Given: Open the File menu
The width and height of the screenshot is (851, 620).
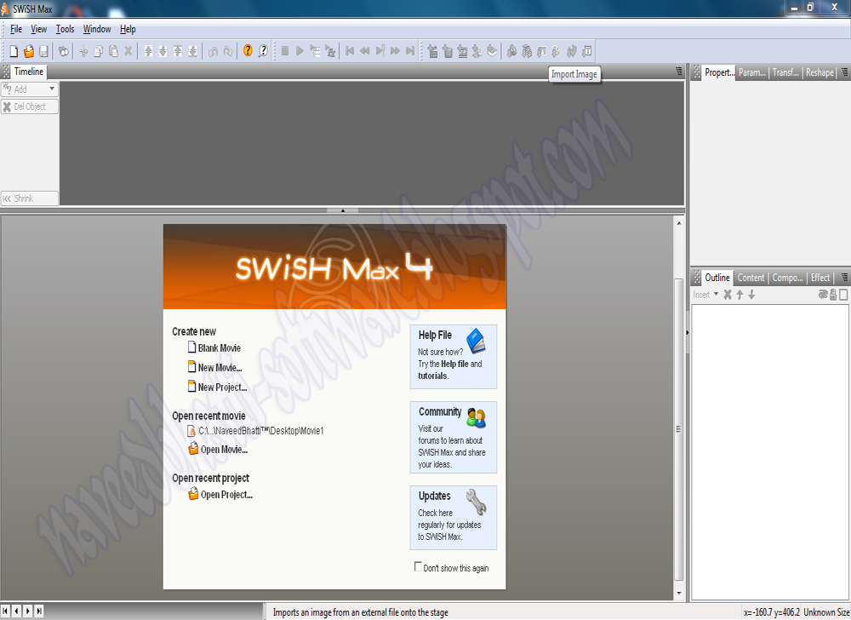Looking at the screenshot, I should pos(16,29).
